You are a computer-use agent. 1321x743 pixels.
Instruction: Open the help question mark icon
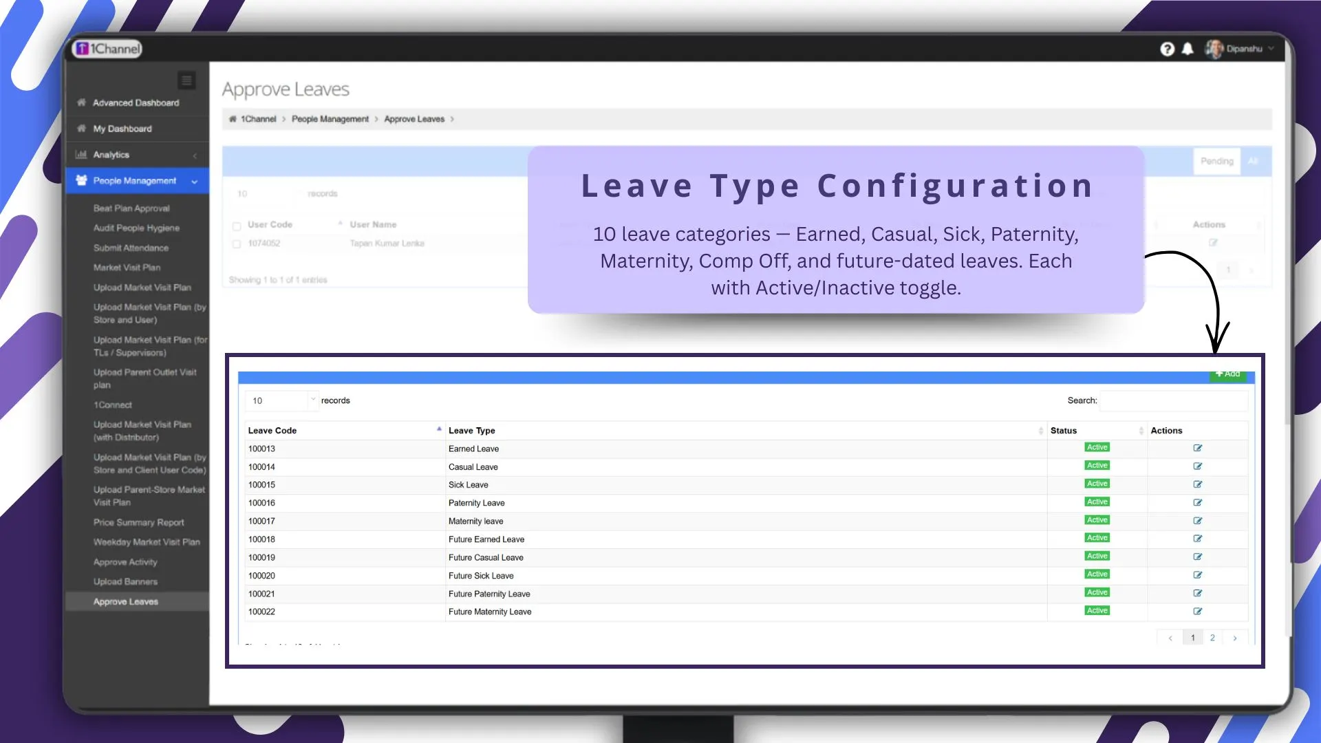point(1168,49)
